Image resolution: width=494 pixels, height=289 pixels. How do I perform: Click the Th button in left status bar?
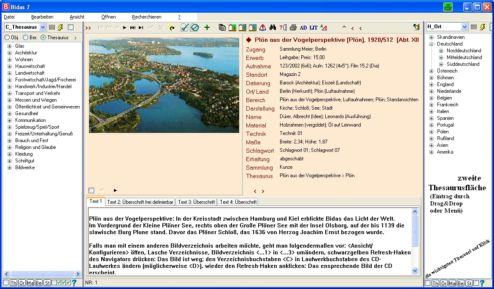tap(13, 283)
